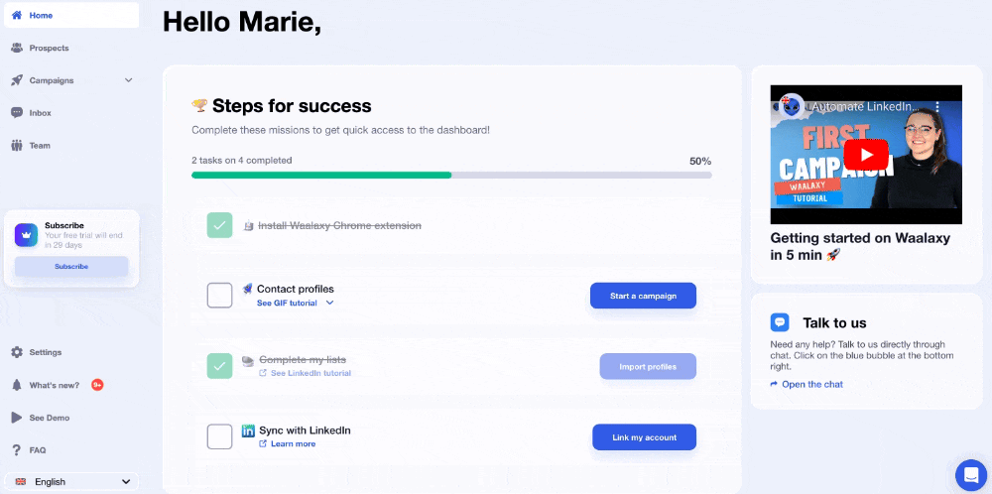Click the Start a campaign button
The image size is (992, 494).
click(643, 296)
